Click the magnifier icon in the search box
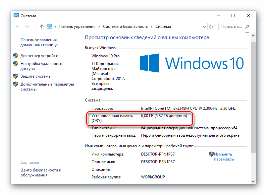The image size is (267, 195). 247,27
